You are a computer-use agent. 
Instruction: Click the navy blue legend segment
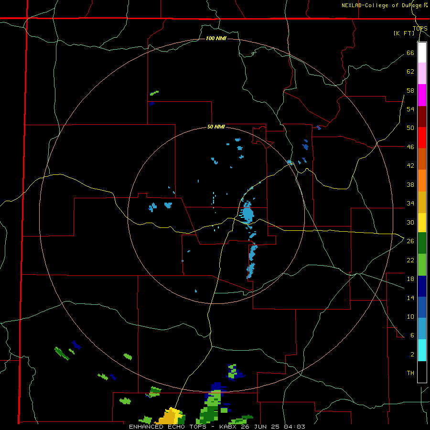click(422, 286)
